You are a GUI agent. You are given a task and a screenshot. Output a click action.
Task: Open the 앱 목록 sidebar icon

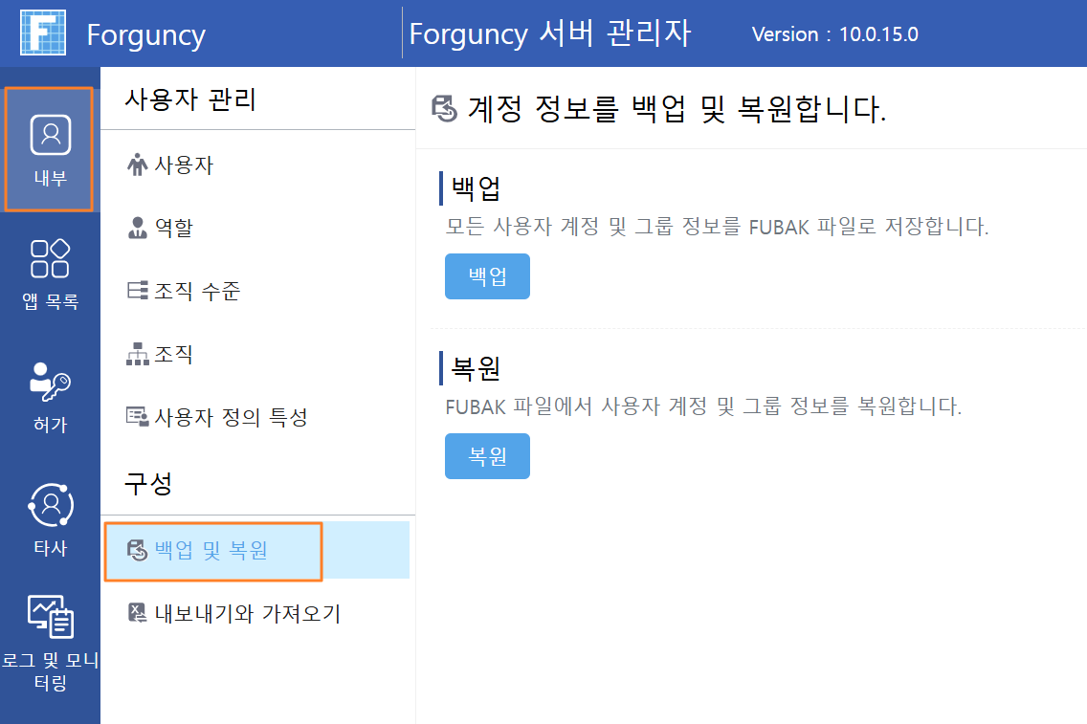click(x=50, y=258)
